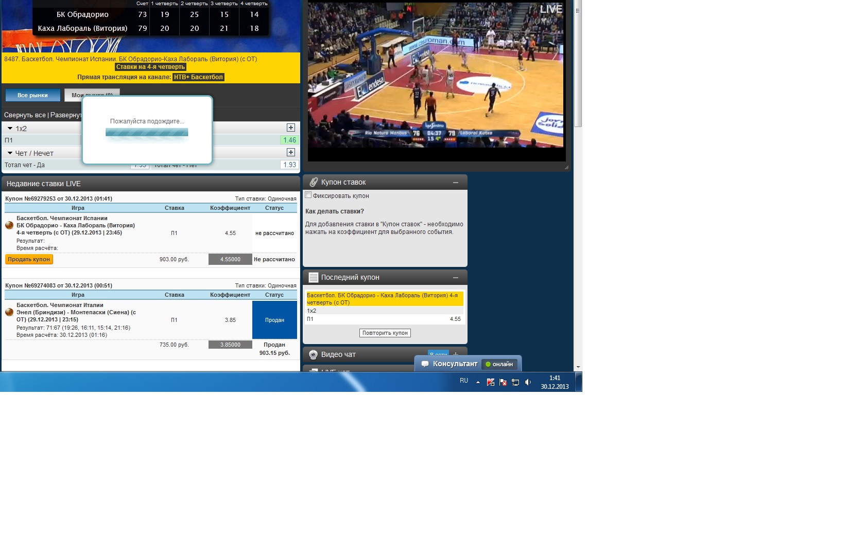Image resolution: width=865 pixels, height=540 pixels.
Task: Click the green онлайн status indicator
Action: [x=499, y=364]
